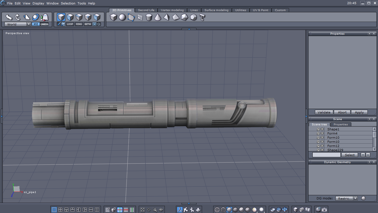Activate the arrow Select tool

coord(9,17)
